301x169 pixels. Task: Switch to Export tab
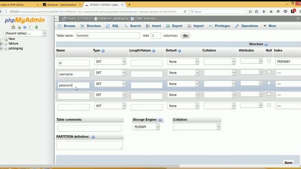174,26
